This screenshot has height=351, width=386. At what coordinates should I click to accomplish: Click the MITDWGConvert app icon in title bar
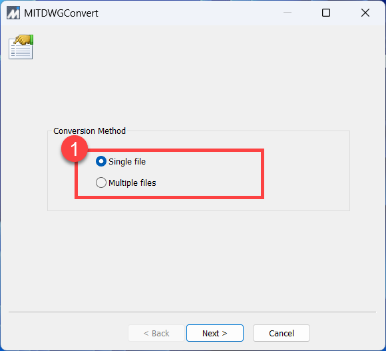click(x=13, y=13)
